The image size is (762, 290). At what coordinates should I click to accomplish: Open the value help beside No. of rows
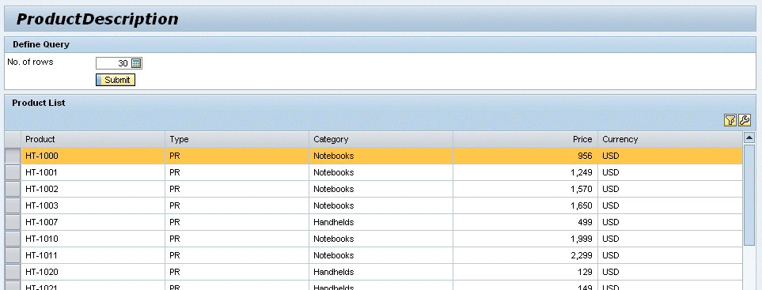point(137,63)
